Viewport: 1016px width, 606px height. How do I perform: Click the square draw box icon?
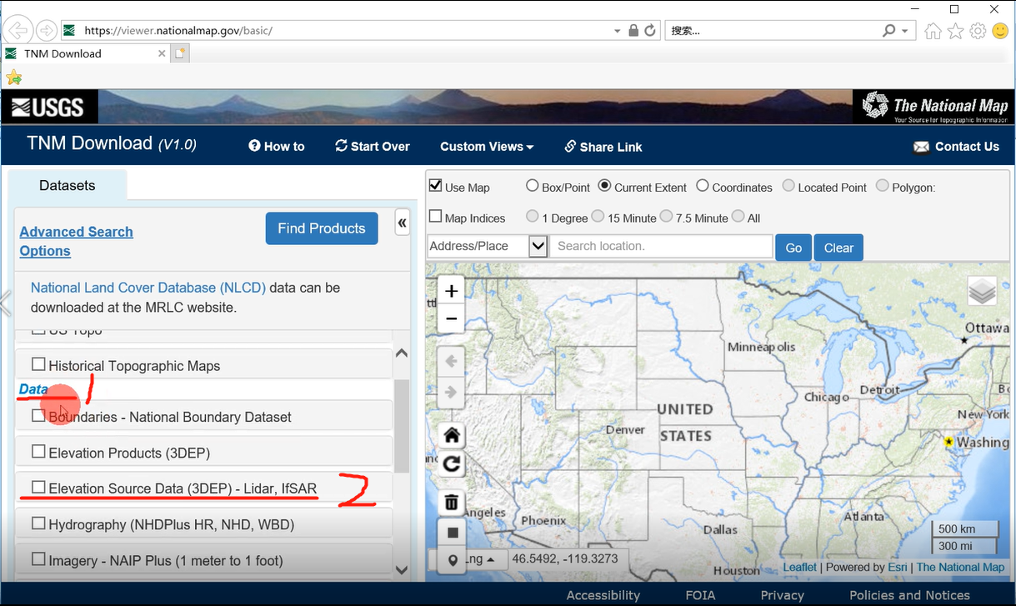[453, 533]
